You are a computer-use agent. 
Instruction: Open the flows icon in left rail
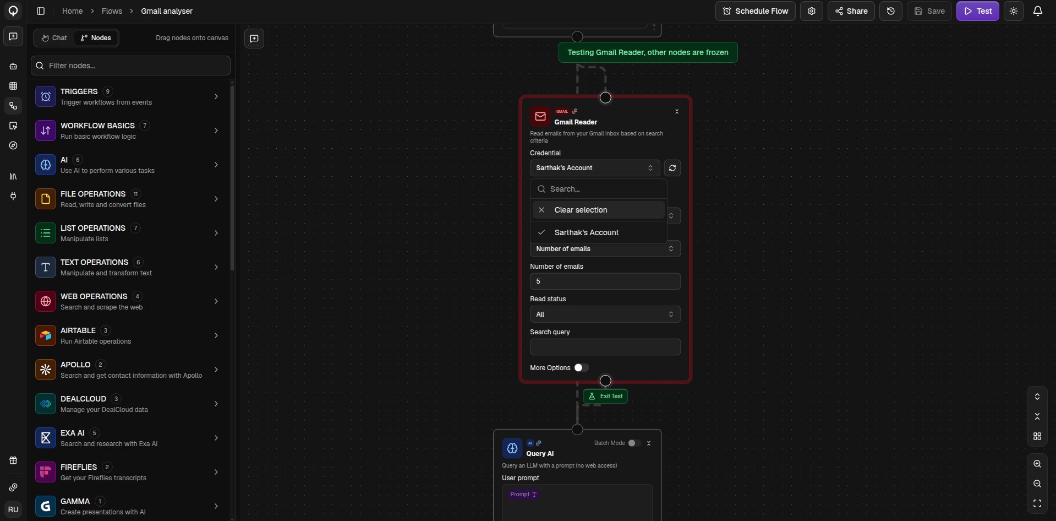(x=13, y=106)
